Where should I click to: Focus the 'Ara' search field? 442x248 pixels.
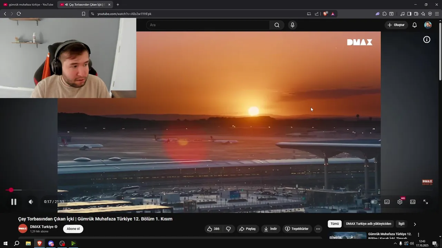click(208, 25)
